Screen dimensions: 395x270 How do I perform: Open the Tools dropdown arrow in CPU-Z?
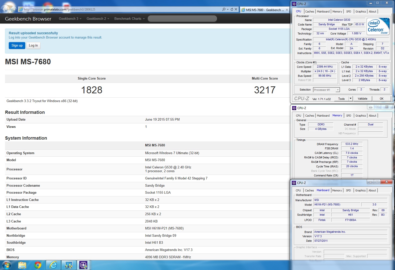pos(350,99)
